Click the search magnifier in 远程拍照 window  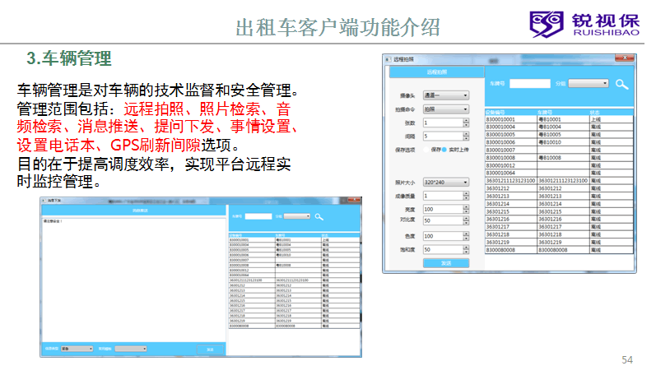[621, 84]
